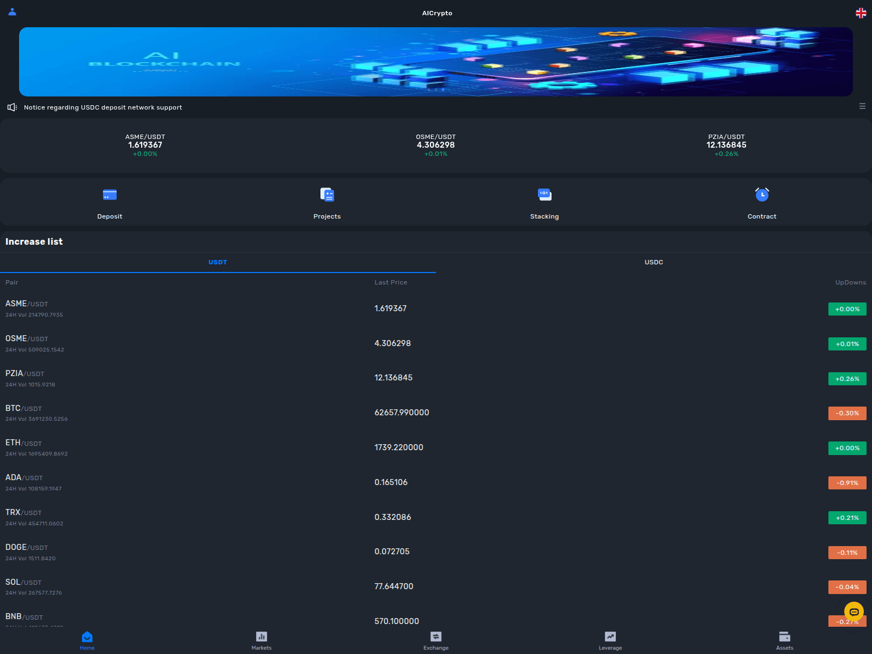Viewport: 872px width, 654px height.
Task: Change language via UK flag icon
Action: pos(861,13)
